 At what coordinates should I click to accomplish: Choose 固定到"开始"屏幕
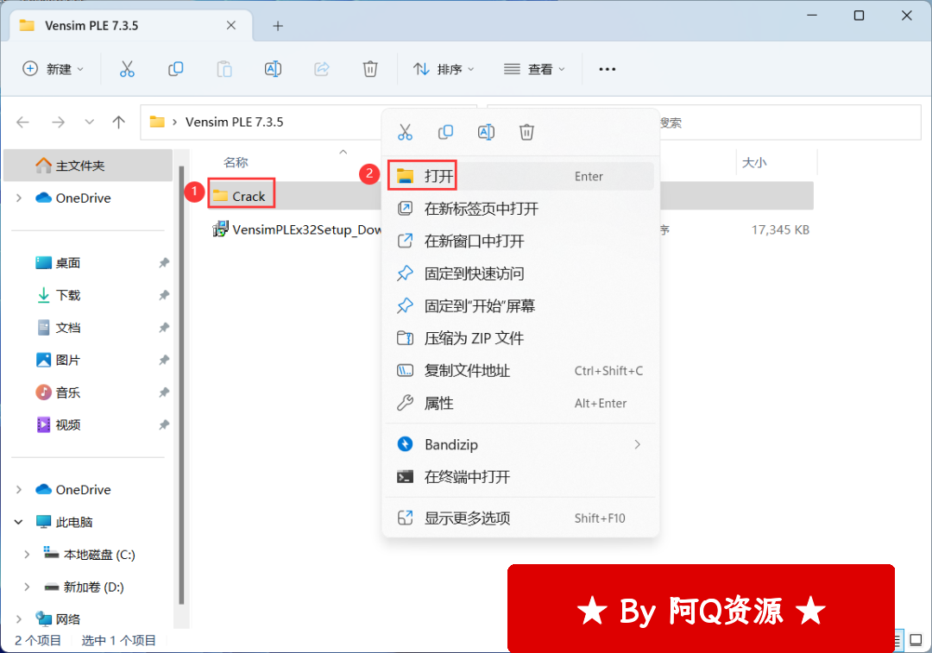[520, 306]
